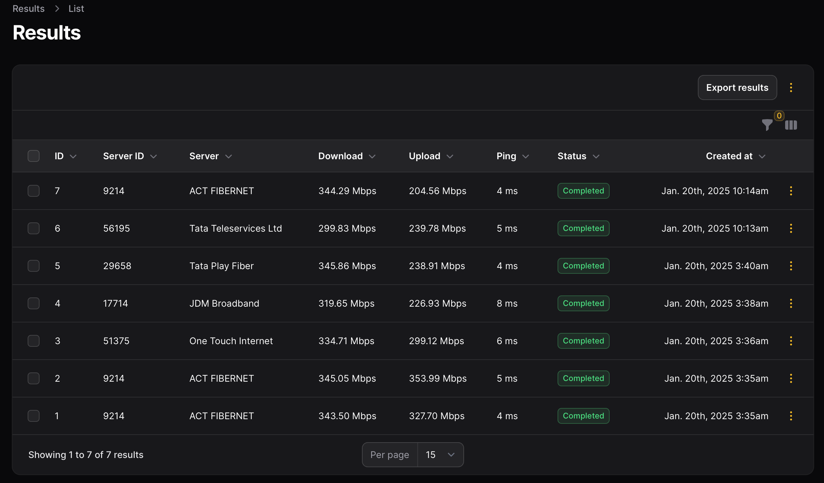Click server ID 51375 cell
Image resolution: width=824 pixels, height=483 pixels.
[116, 341]
